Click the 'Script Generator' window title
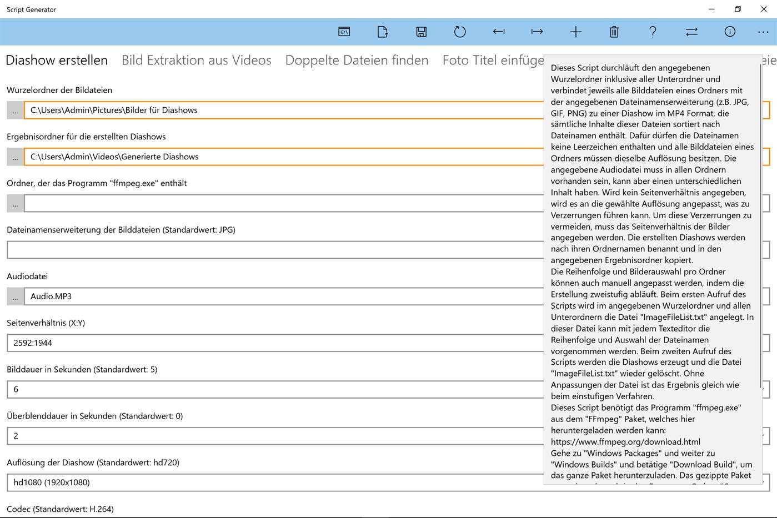Viewport: 777px width, 518px height. click(32, 9)
